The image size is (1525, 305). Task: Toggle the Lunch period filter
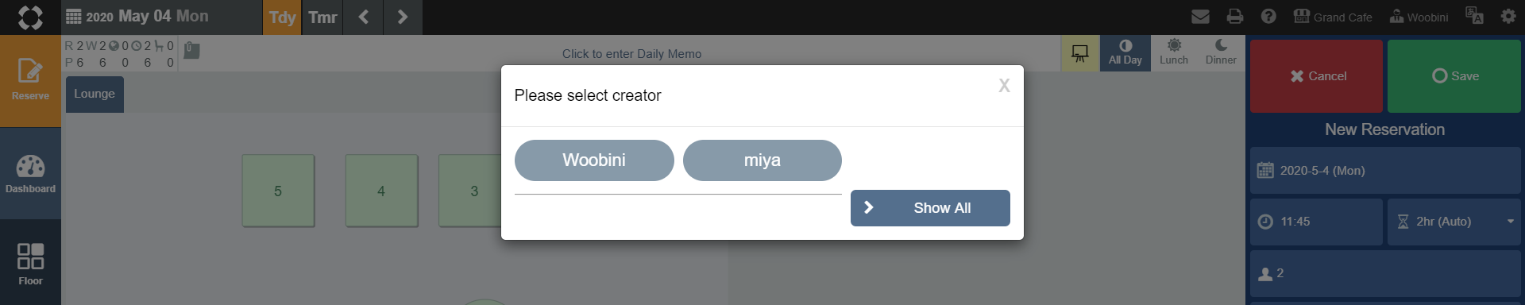click(1174, 53)
